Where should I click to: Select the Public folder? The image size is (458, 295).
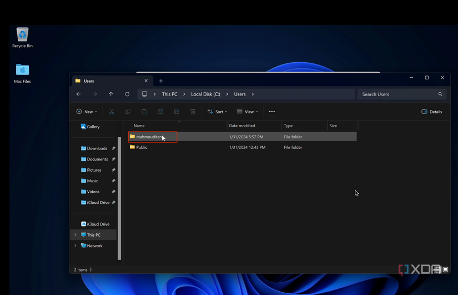tap(142, 148)
